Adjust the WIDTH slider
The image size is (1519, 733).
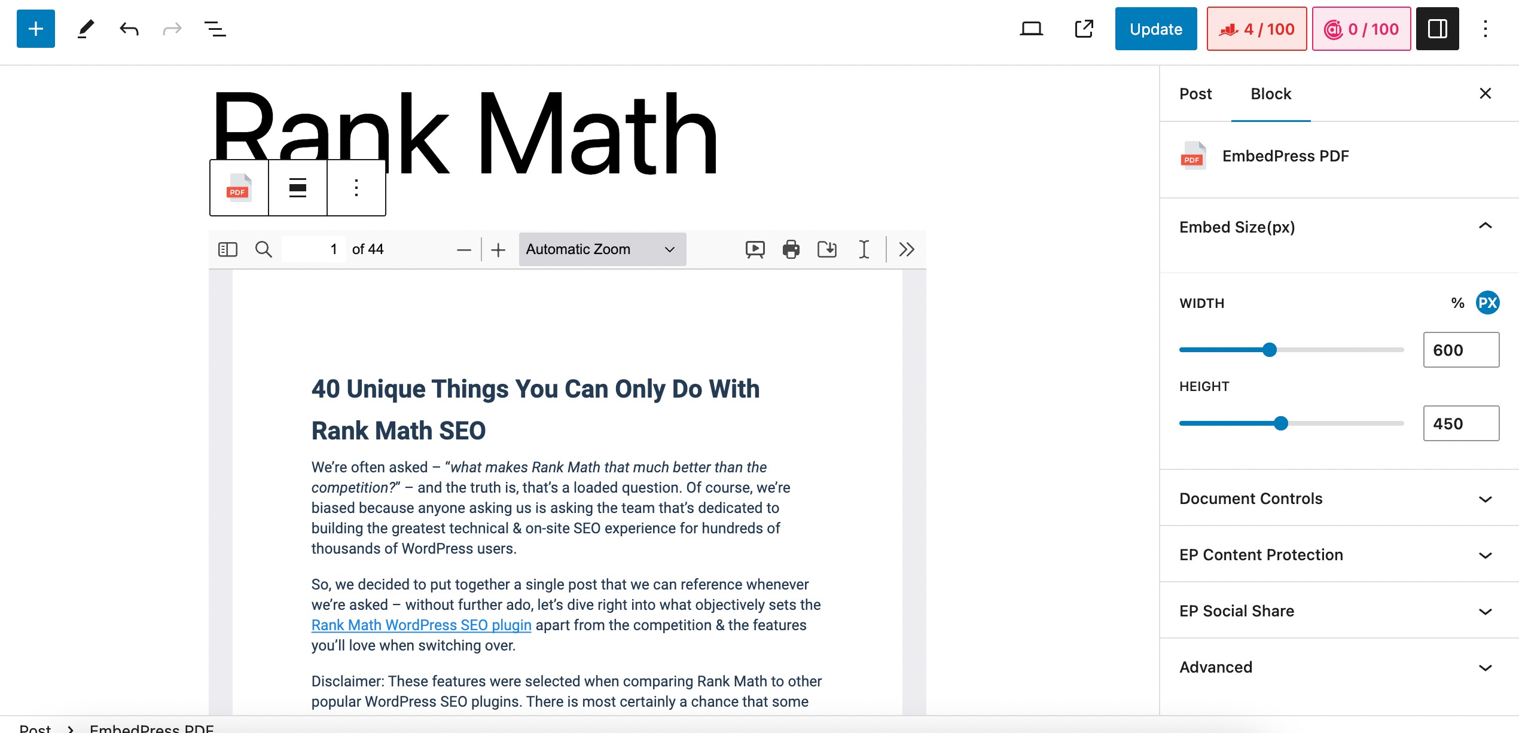pyautogui.click(x=1291, y=350)
